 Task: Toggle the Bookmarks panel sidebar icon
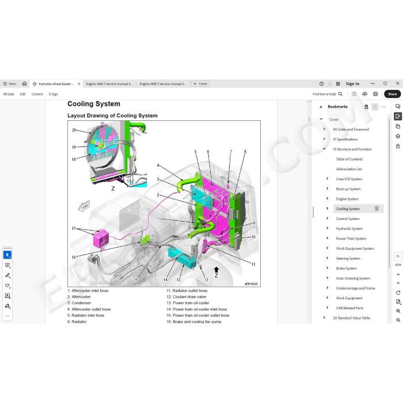coord(398,116)
